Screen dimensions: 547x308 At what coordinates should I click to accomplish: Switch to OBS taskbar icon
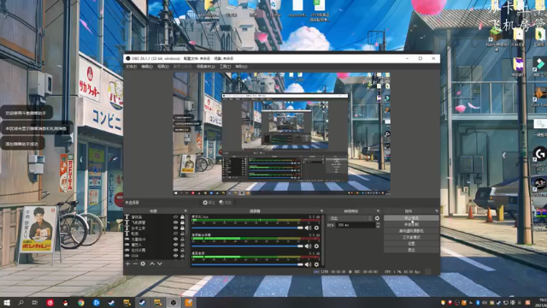[174, 303]
